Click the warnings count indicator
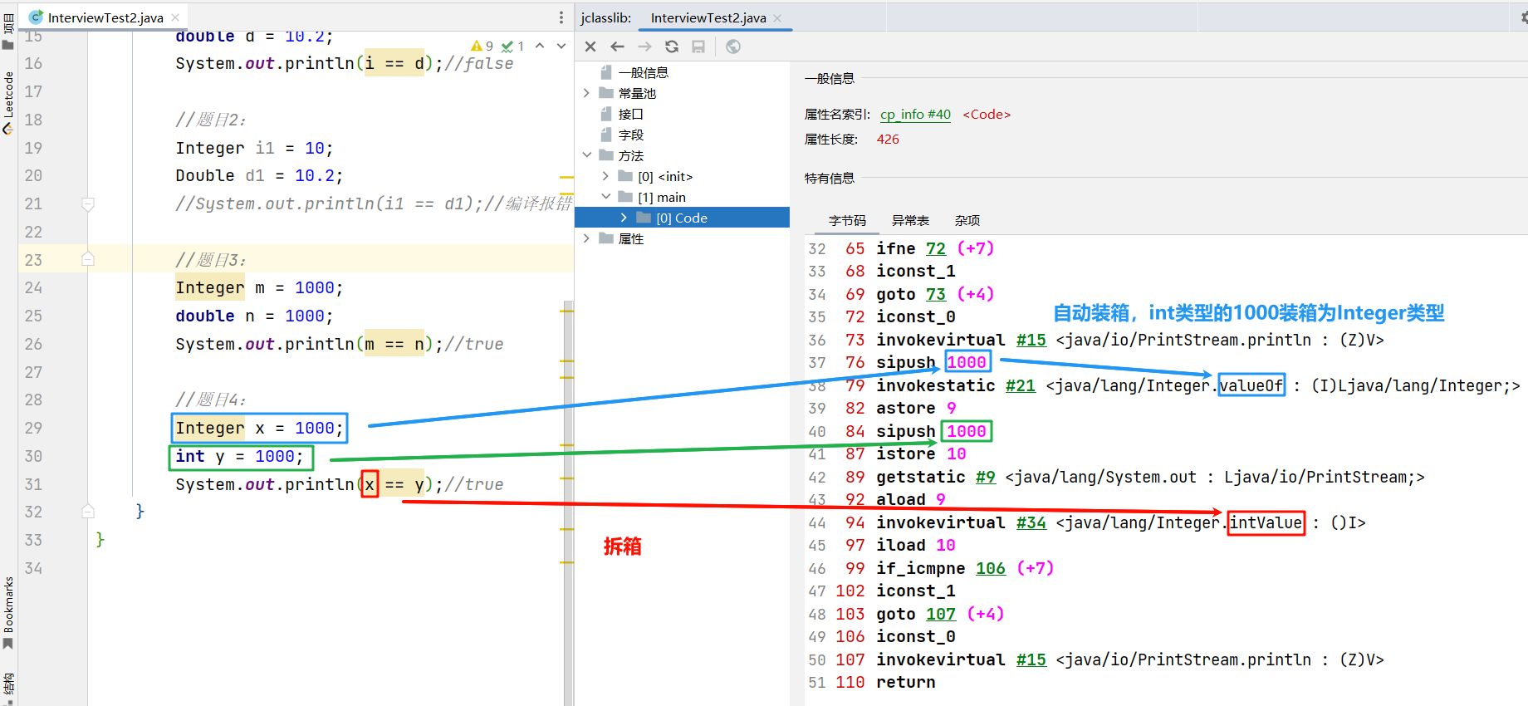 482,46
